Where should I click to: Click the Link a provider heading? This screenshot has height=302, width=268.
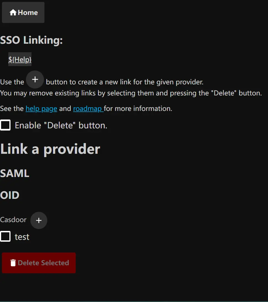click(50, 149)
